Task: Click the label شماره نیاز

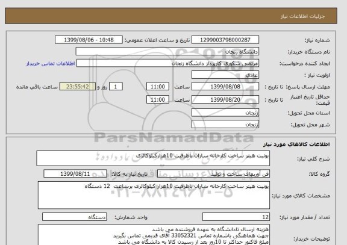Action: tap(317, 40)
